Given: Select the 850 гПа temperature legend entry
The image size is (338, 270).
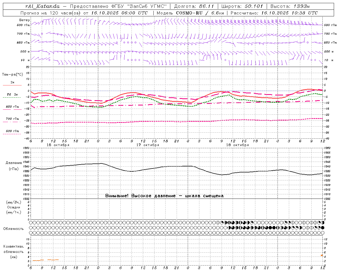Looking at the screenshot, I should pos(12,107).
